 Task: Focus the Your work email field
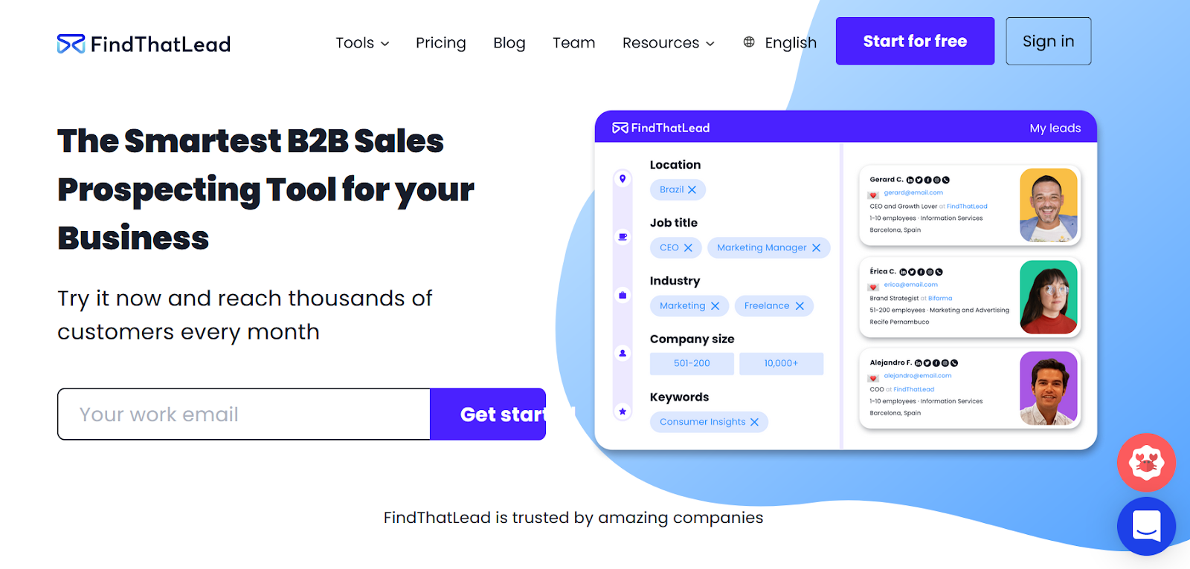pos(244,414)
